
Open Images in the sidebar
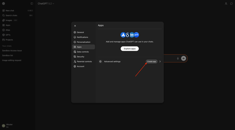pos(18,20)
